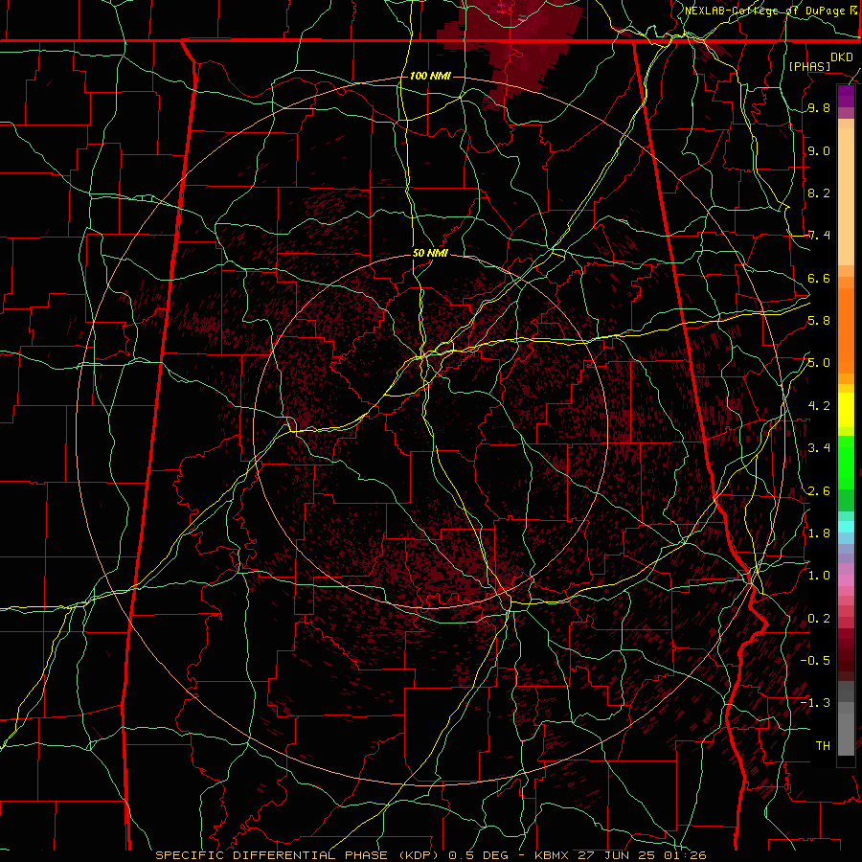This screenshot has height=862, width=862.
Task: Click the 4.2 scale value
Action: [819, 406]
